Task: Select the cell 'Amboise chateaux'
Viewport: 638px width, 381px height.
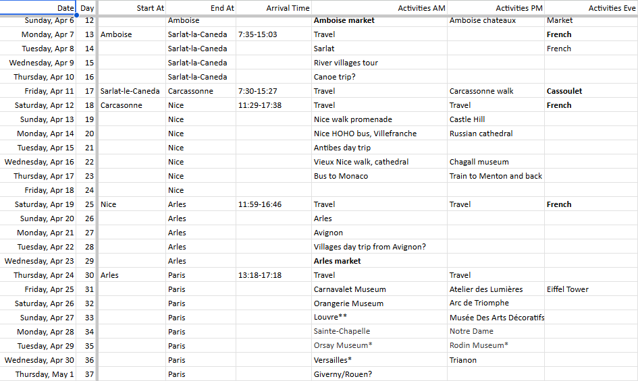Action: (x=496, y=20)
